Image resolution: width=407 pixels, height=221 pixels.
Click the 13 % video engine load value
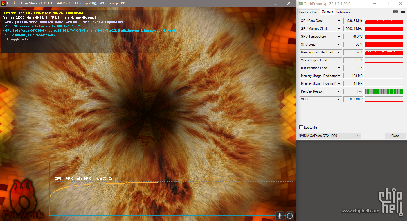click(x=353, y=60)
